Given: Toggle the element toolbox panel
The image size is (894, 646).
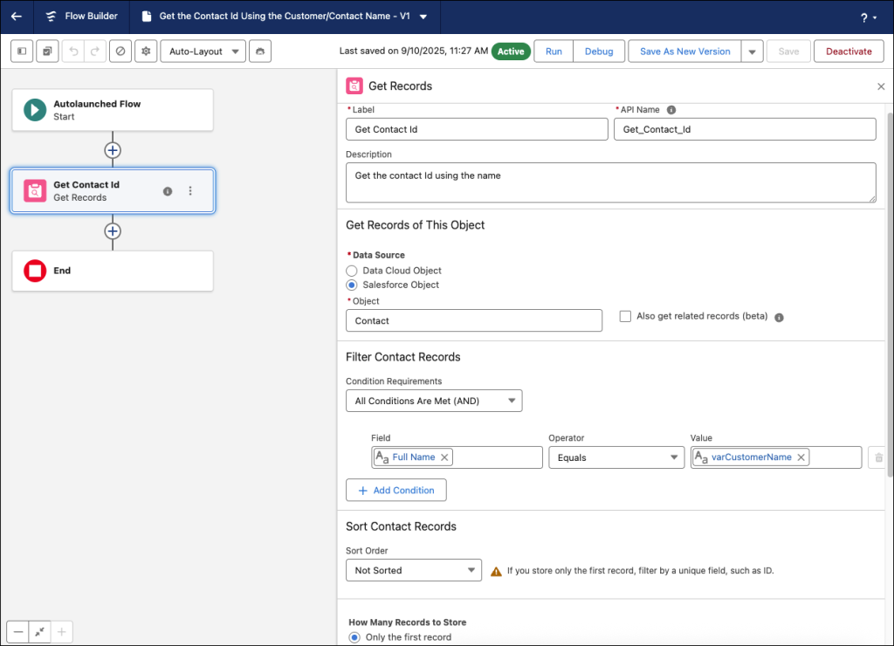Looking at the screenshot, I should coord(21,51).
